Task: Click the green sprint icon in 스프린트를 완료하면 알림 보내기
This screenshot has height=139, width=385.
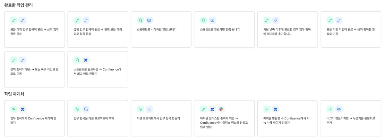Action: pos(203,20)
